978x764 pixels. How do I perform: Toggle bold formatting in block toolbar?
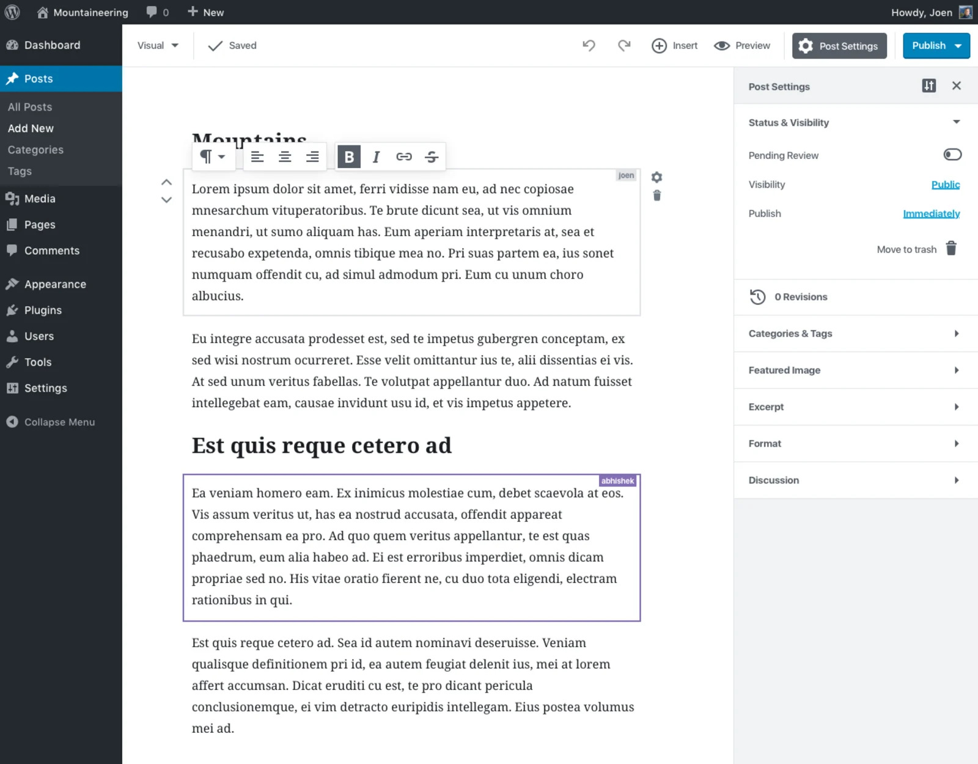point(349,157)
